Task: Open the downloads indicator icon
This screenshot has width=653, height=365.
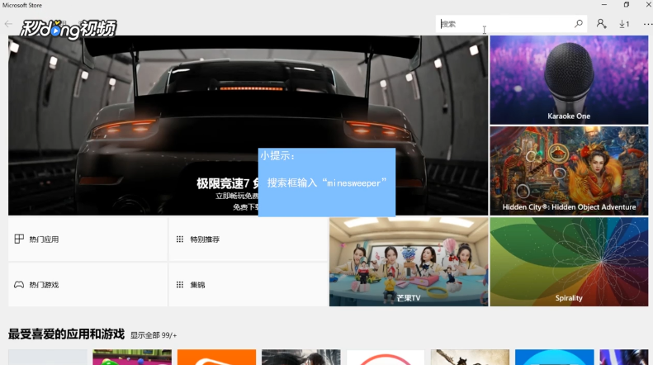Action: 624,24
